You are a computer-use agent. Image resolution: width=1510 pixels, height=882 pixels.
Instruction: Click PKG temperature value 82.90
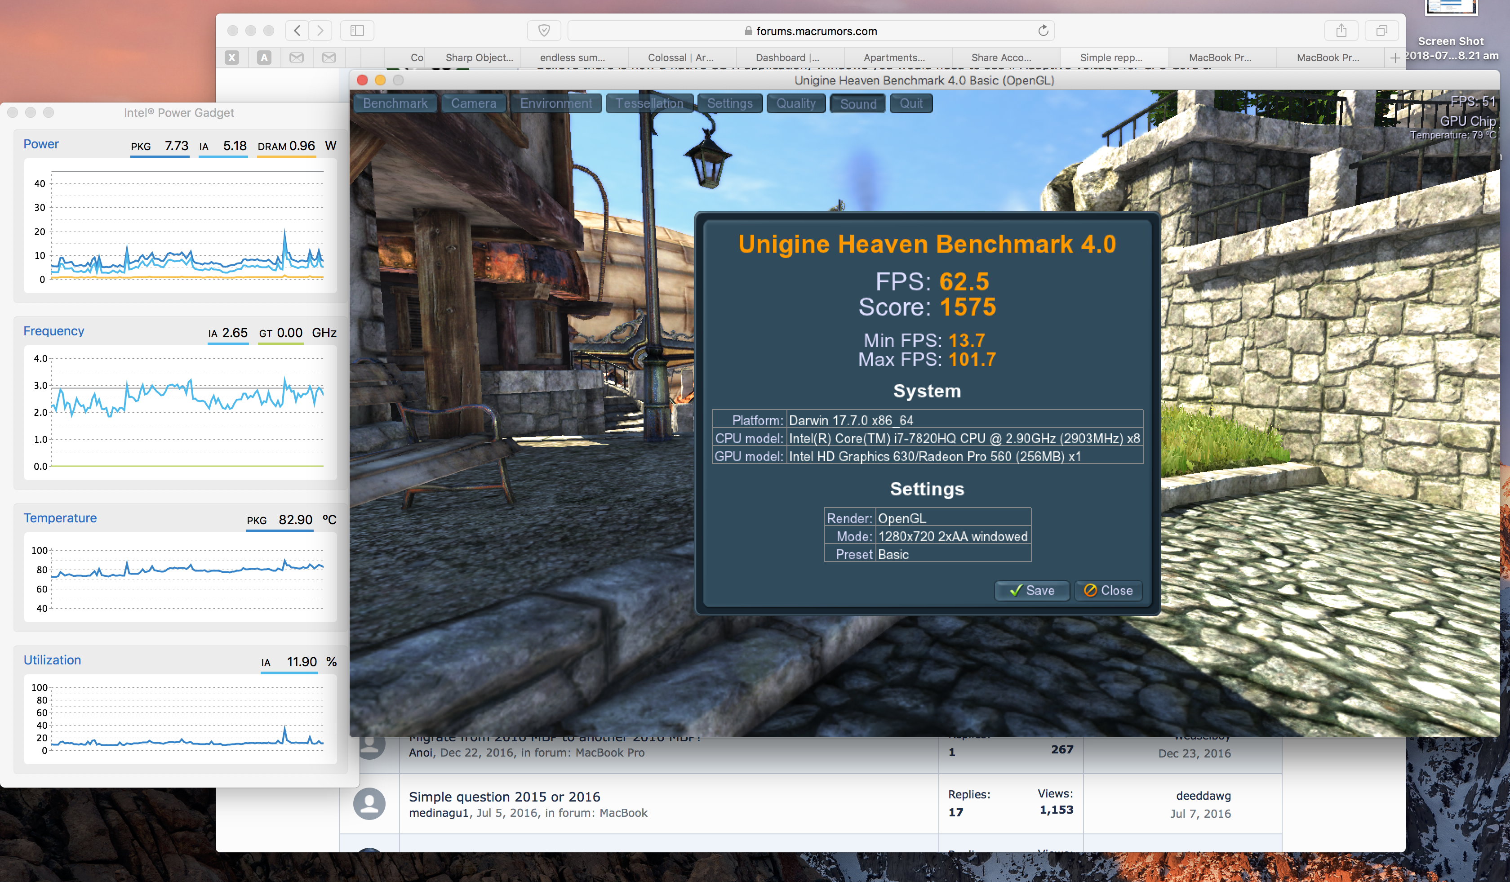295,520
